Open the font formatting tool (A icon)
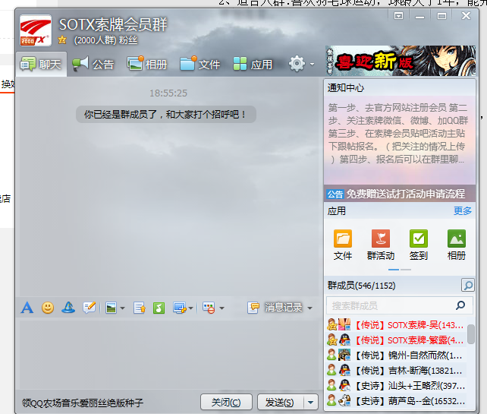The height and width of the screenshot is (414, 487). 27,308
